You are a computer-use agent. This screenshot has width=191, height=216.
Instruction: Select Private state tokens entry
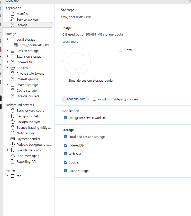pos(30,74)
